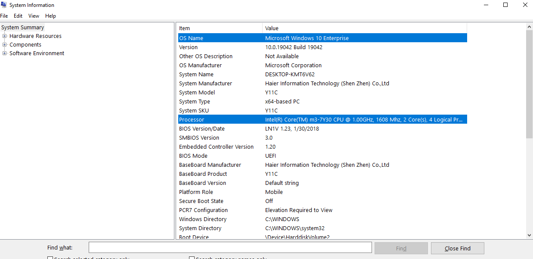
Task: Open the View menu
Action: click(34, 16)
